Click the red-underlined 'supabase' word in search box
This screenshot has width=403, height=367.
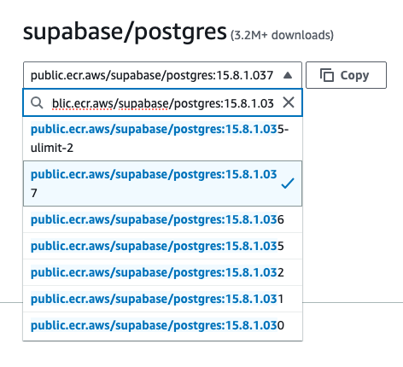(x=143, y=104)
